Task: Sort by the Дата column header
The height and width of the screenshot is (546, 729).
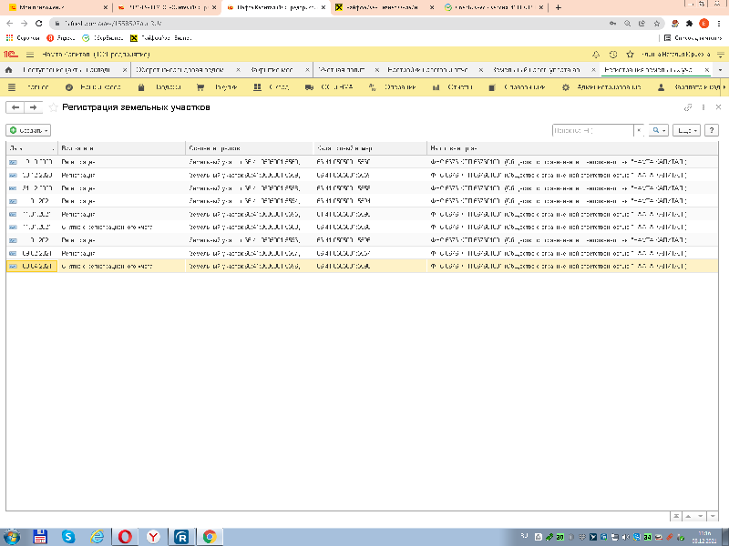Action: pyautogui.click(x=32, y=148)
